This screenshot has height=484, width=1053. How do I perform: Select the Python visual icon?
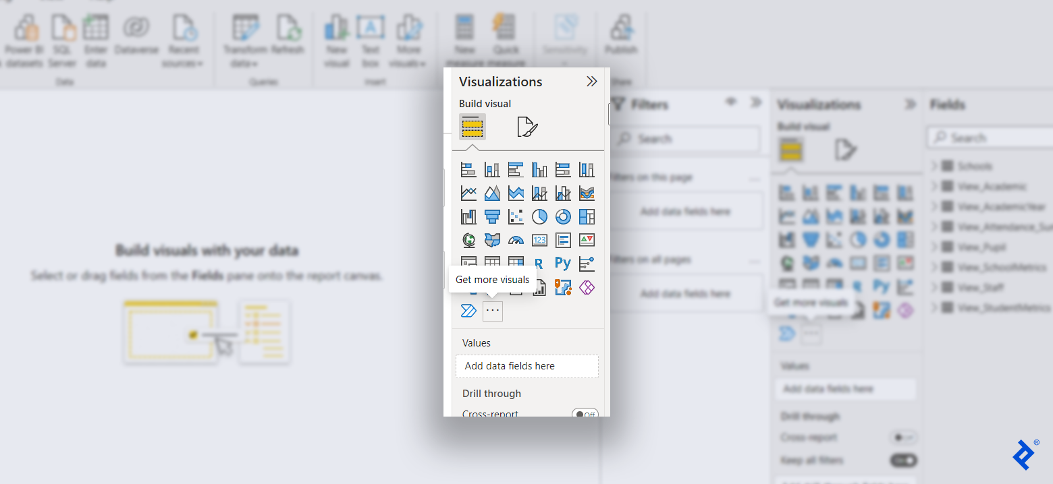[x=563, y=263]
